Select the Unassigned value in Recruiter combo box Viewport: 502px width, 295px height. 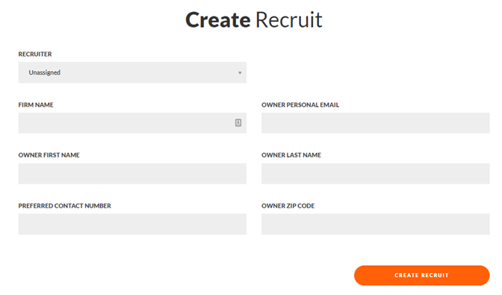45,72
